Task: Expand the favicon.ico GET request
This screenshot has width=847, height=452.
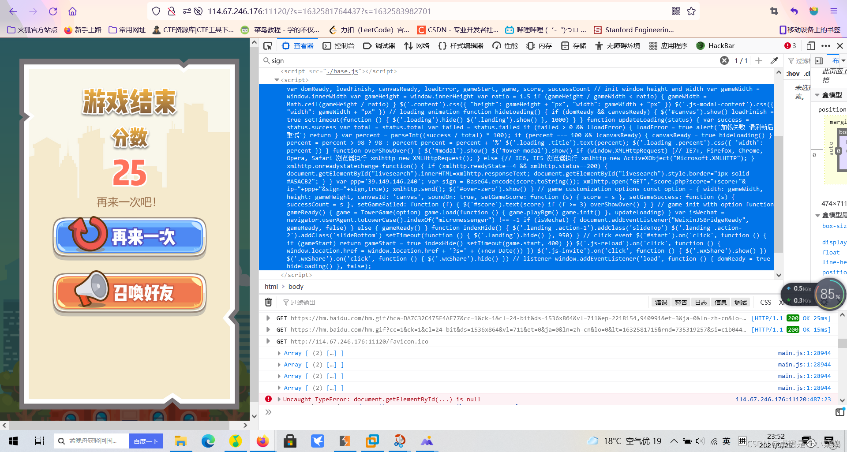Action: click(268, 341)
